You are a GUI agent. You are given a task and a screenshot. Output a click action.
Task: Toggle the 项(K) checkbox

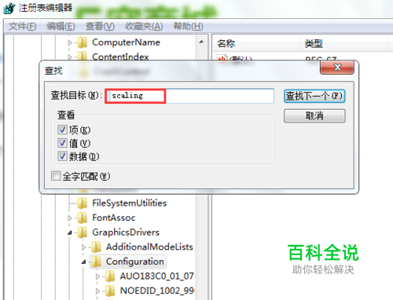tap(62, 130)
